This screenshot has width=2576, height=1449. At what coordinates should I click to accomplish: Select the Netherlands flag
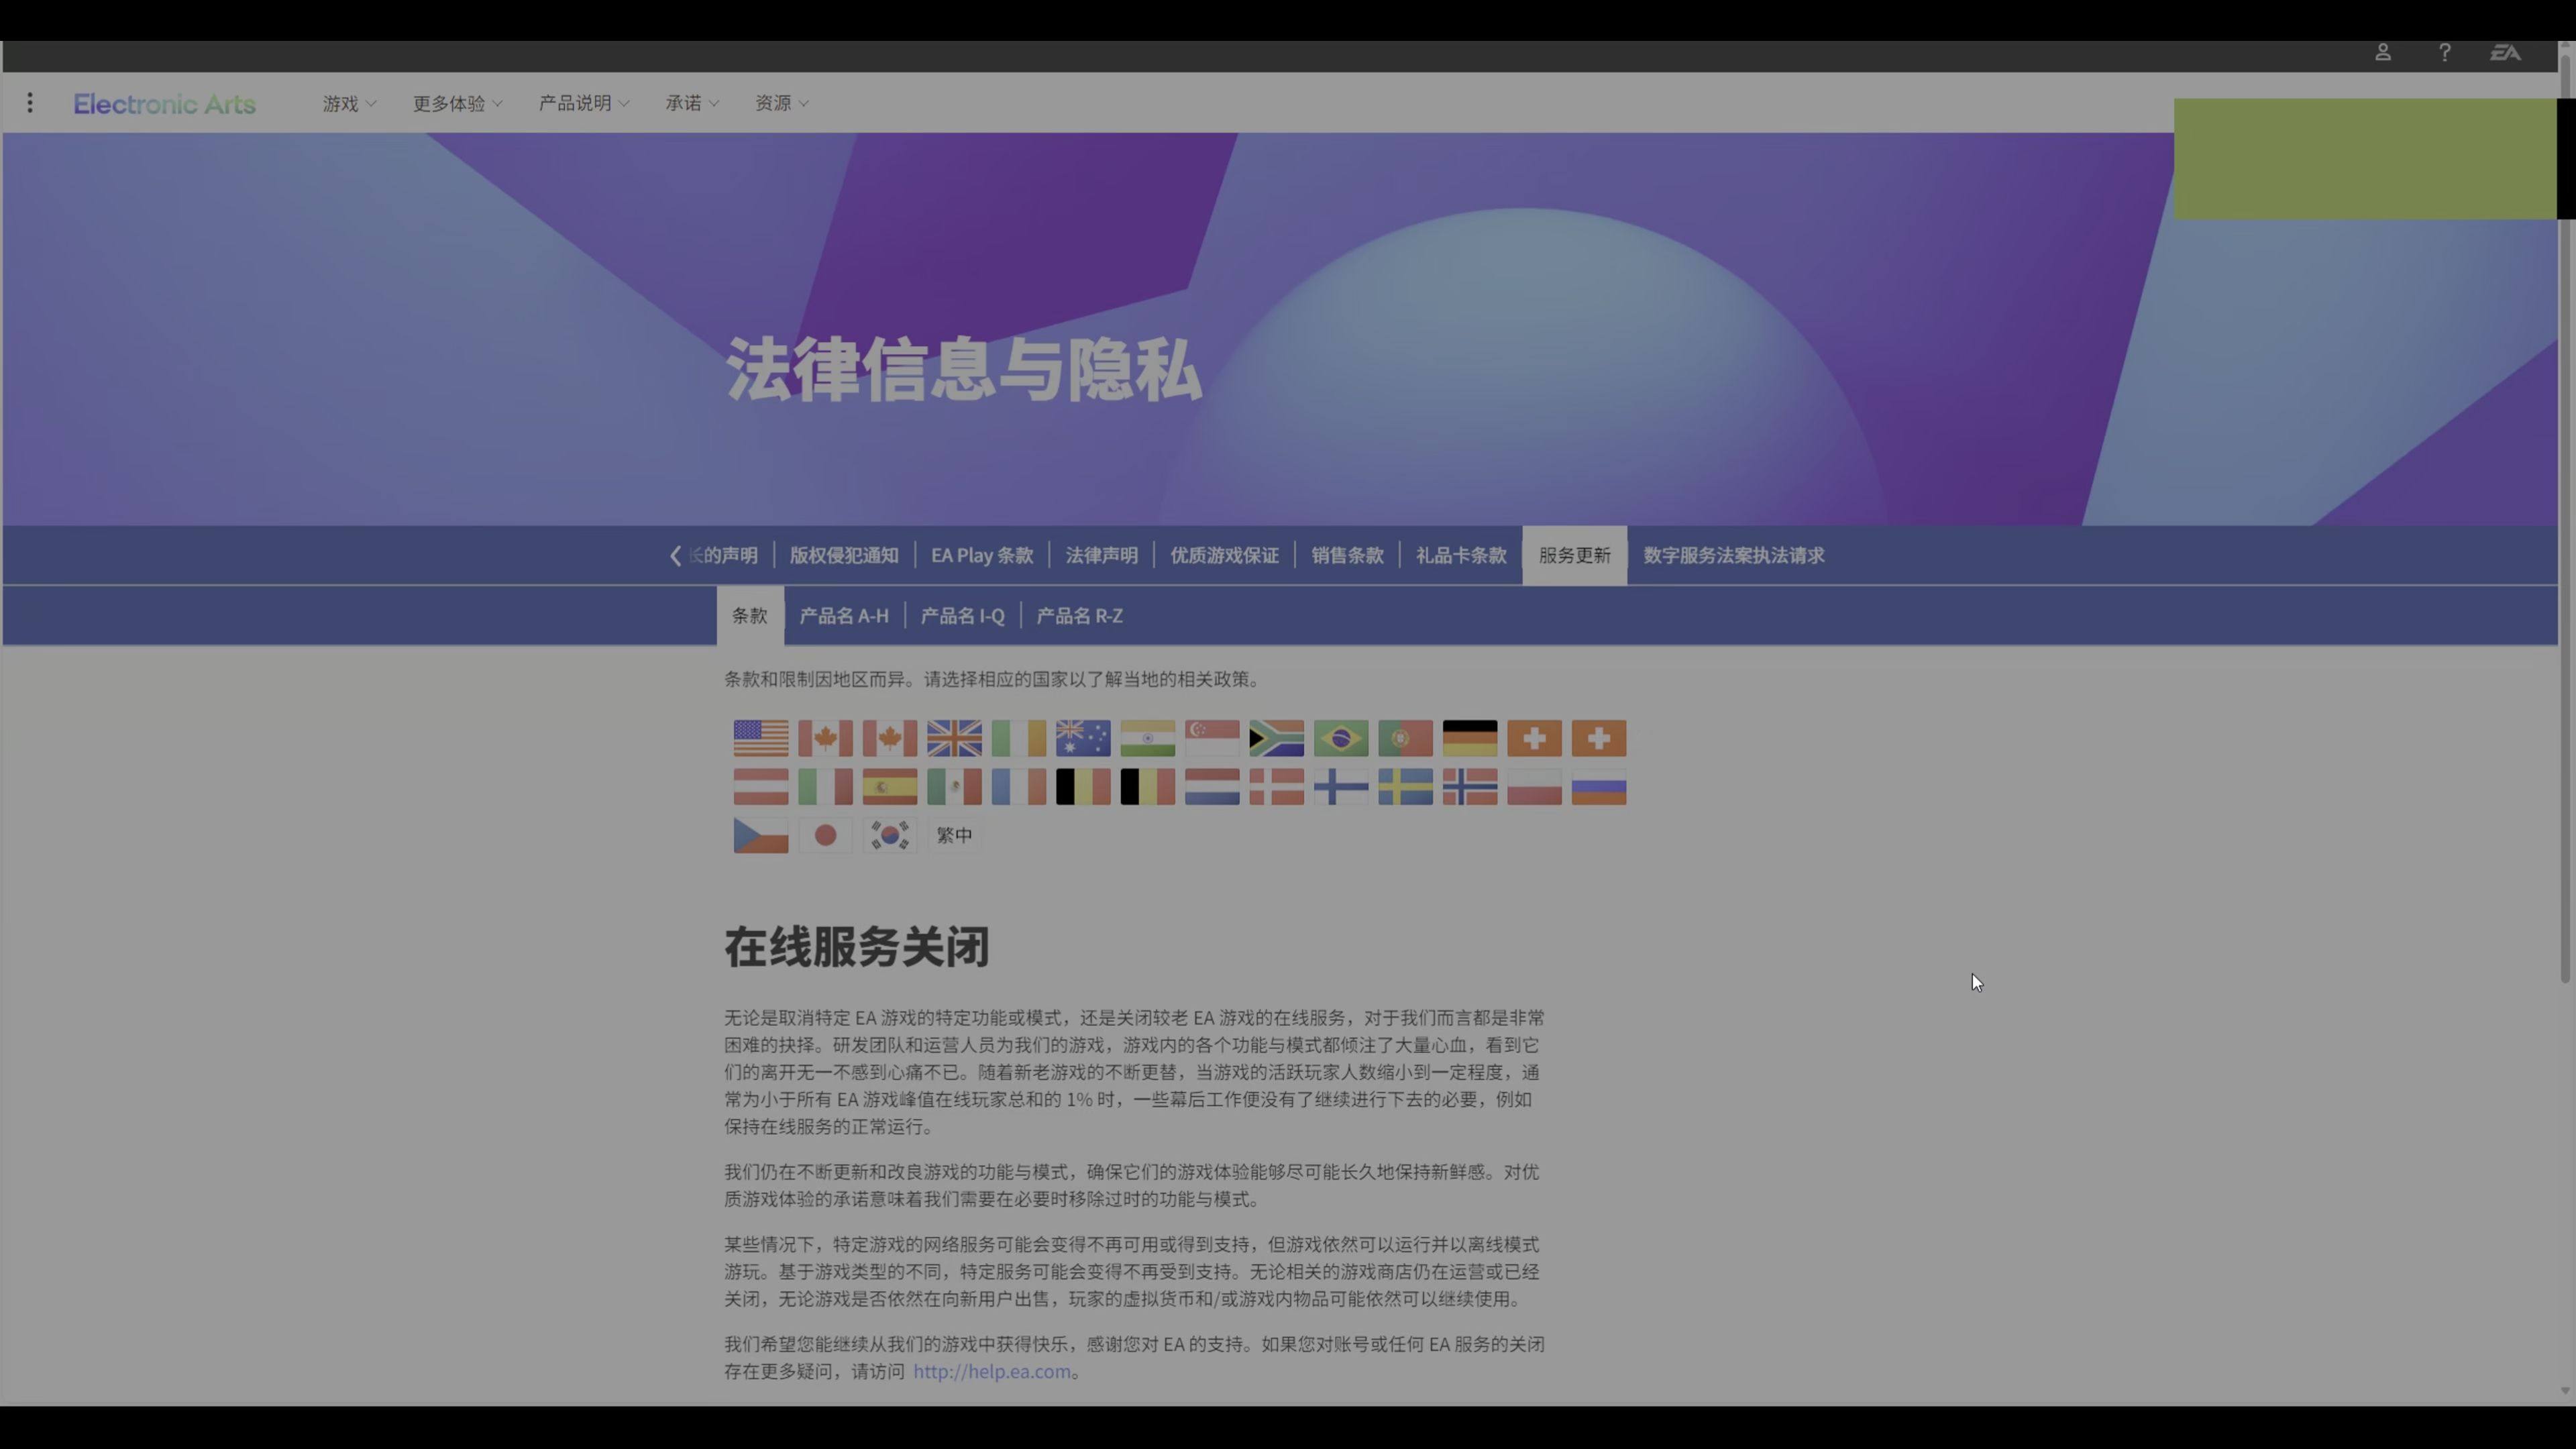tap(1212, 787)
